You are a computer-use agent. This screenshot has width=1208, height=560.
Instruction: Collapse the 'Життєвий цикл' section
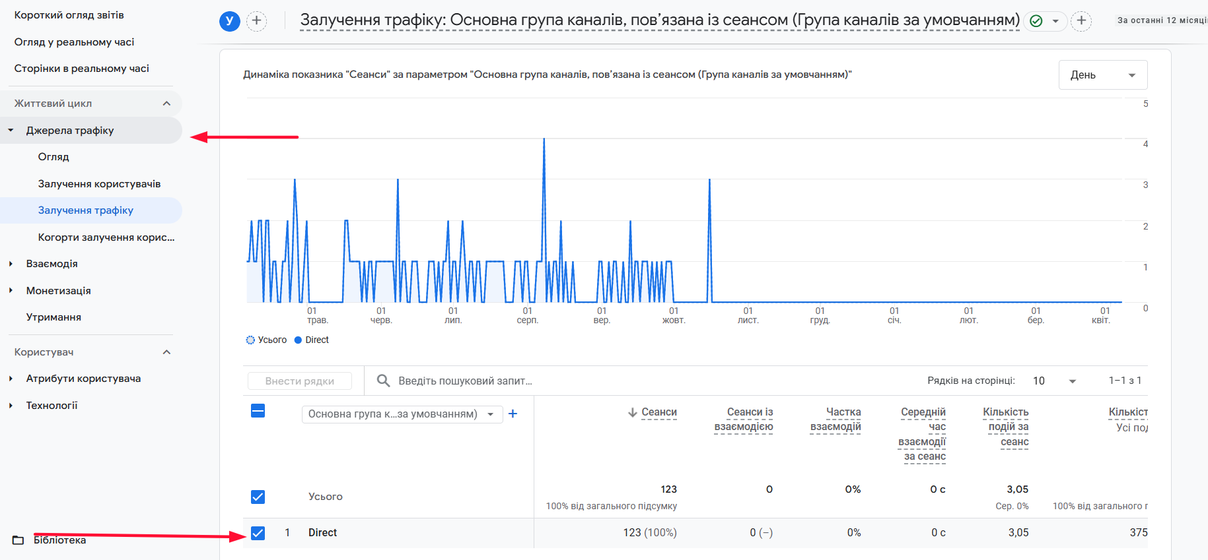click(x=166, y=104)
